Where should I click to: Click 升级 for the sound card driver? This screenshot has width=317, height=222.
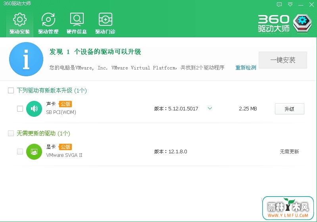290,109
